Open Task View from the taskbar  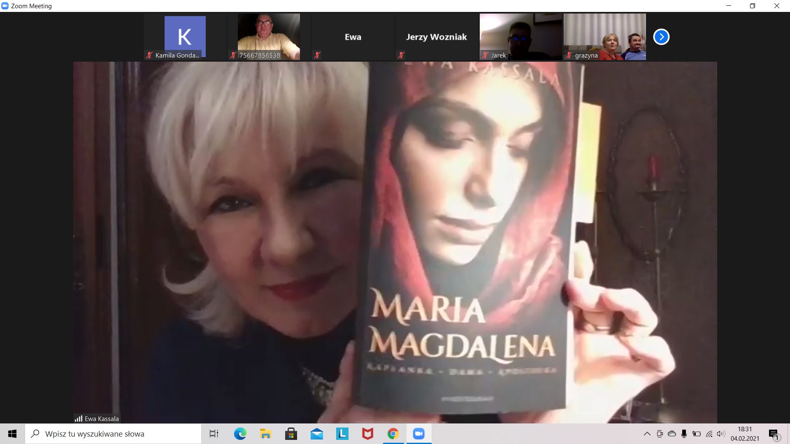pos(214,434)
